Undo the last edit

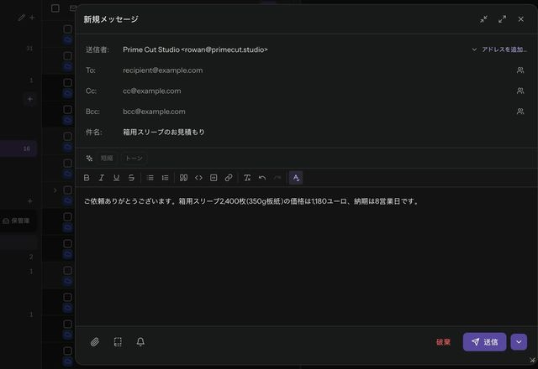pos(262,178)
